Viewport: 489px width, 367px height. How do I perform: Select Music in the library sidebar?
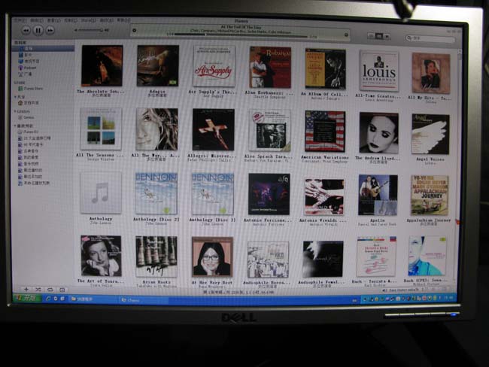point(43,49)
